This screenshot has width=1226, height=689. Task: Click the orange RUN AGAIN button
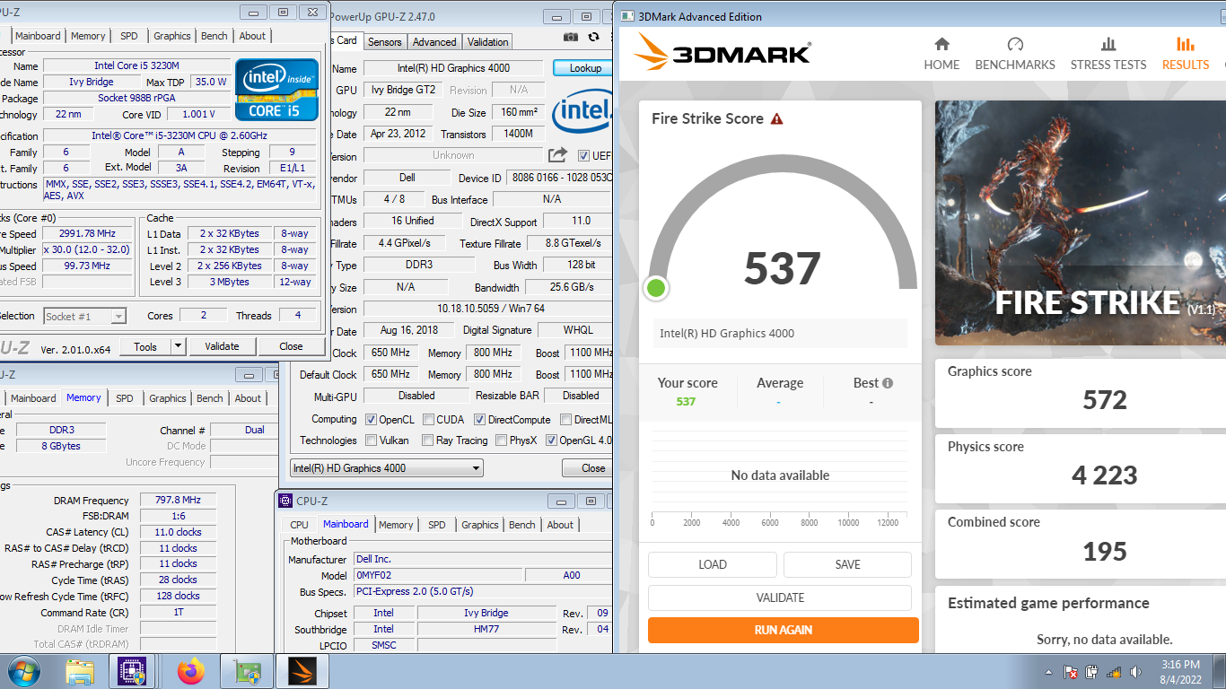click(784, 630)
